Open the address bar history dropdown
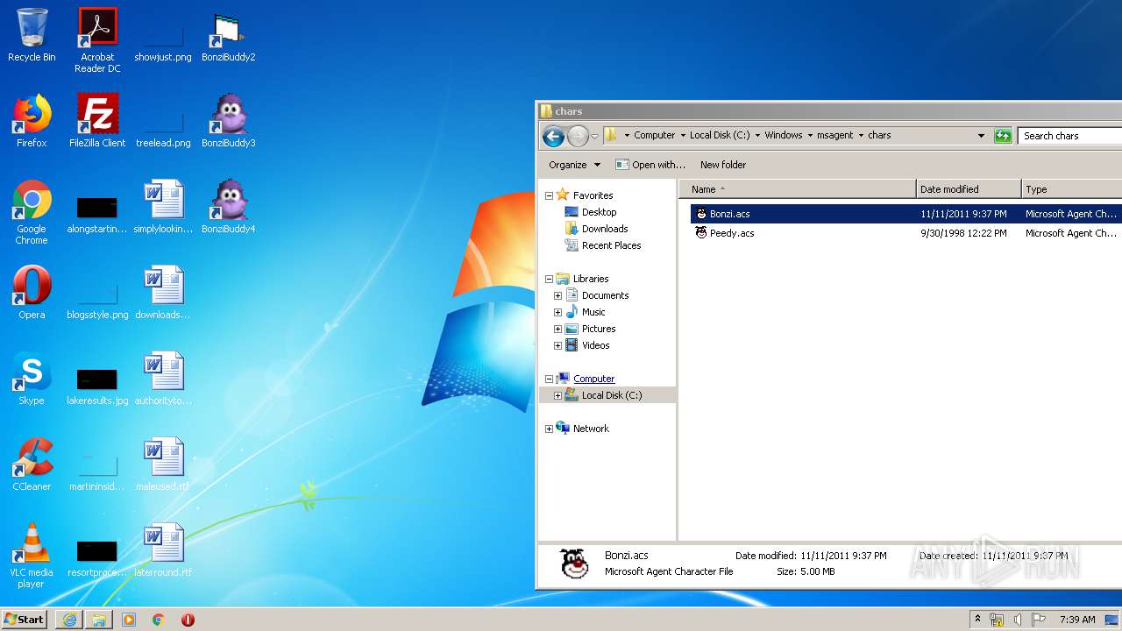 [981, 136]
